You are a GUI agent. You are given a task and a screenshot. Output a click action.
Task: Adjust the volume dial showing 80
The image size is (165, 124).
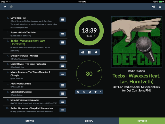89,73
